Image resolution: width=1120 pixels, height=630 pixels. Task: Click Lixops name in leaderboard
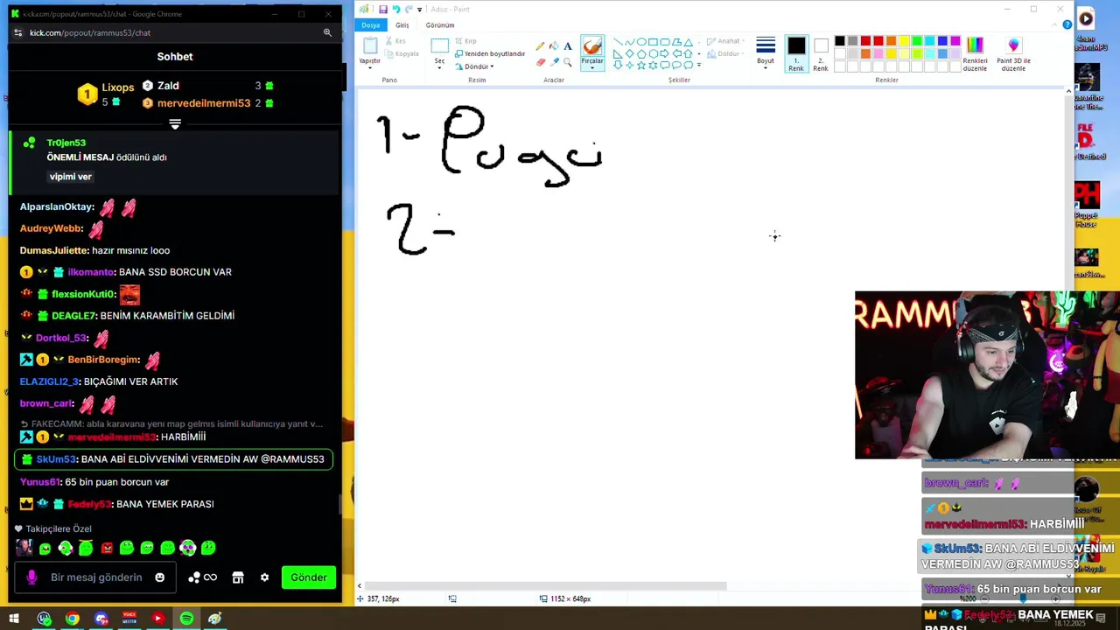(118, 87)
